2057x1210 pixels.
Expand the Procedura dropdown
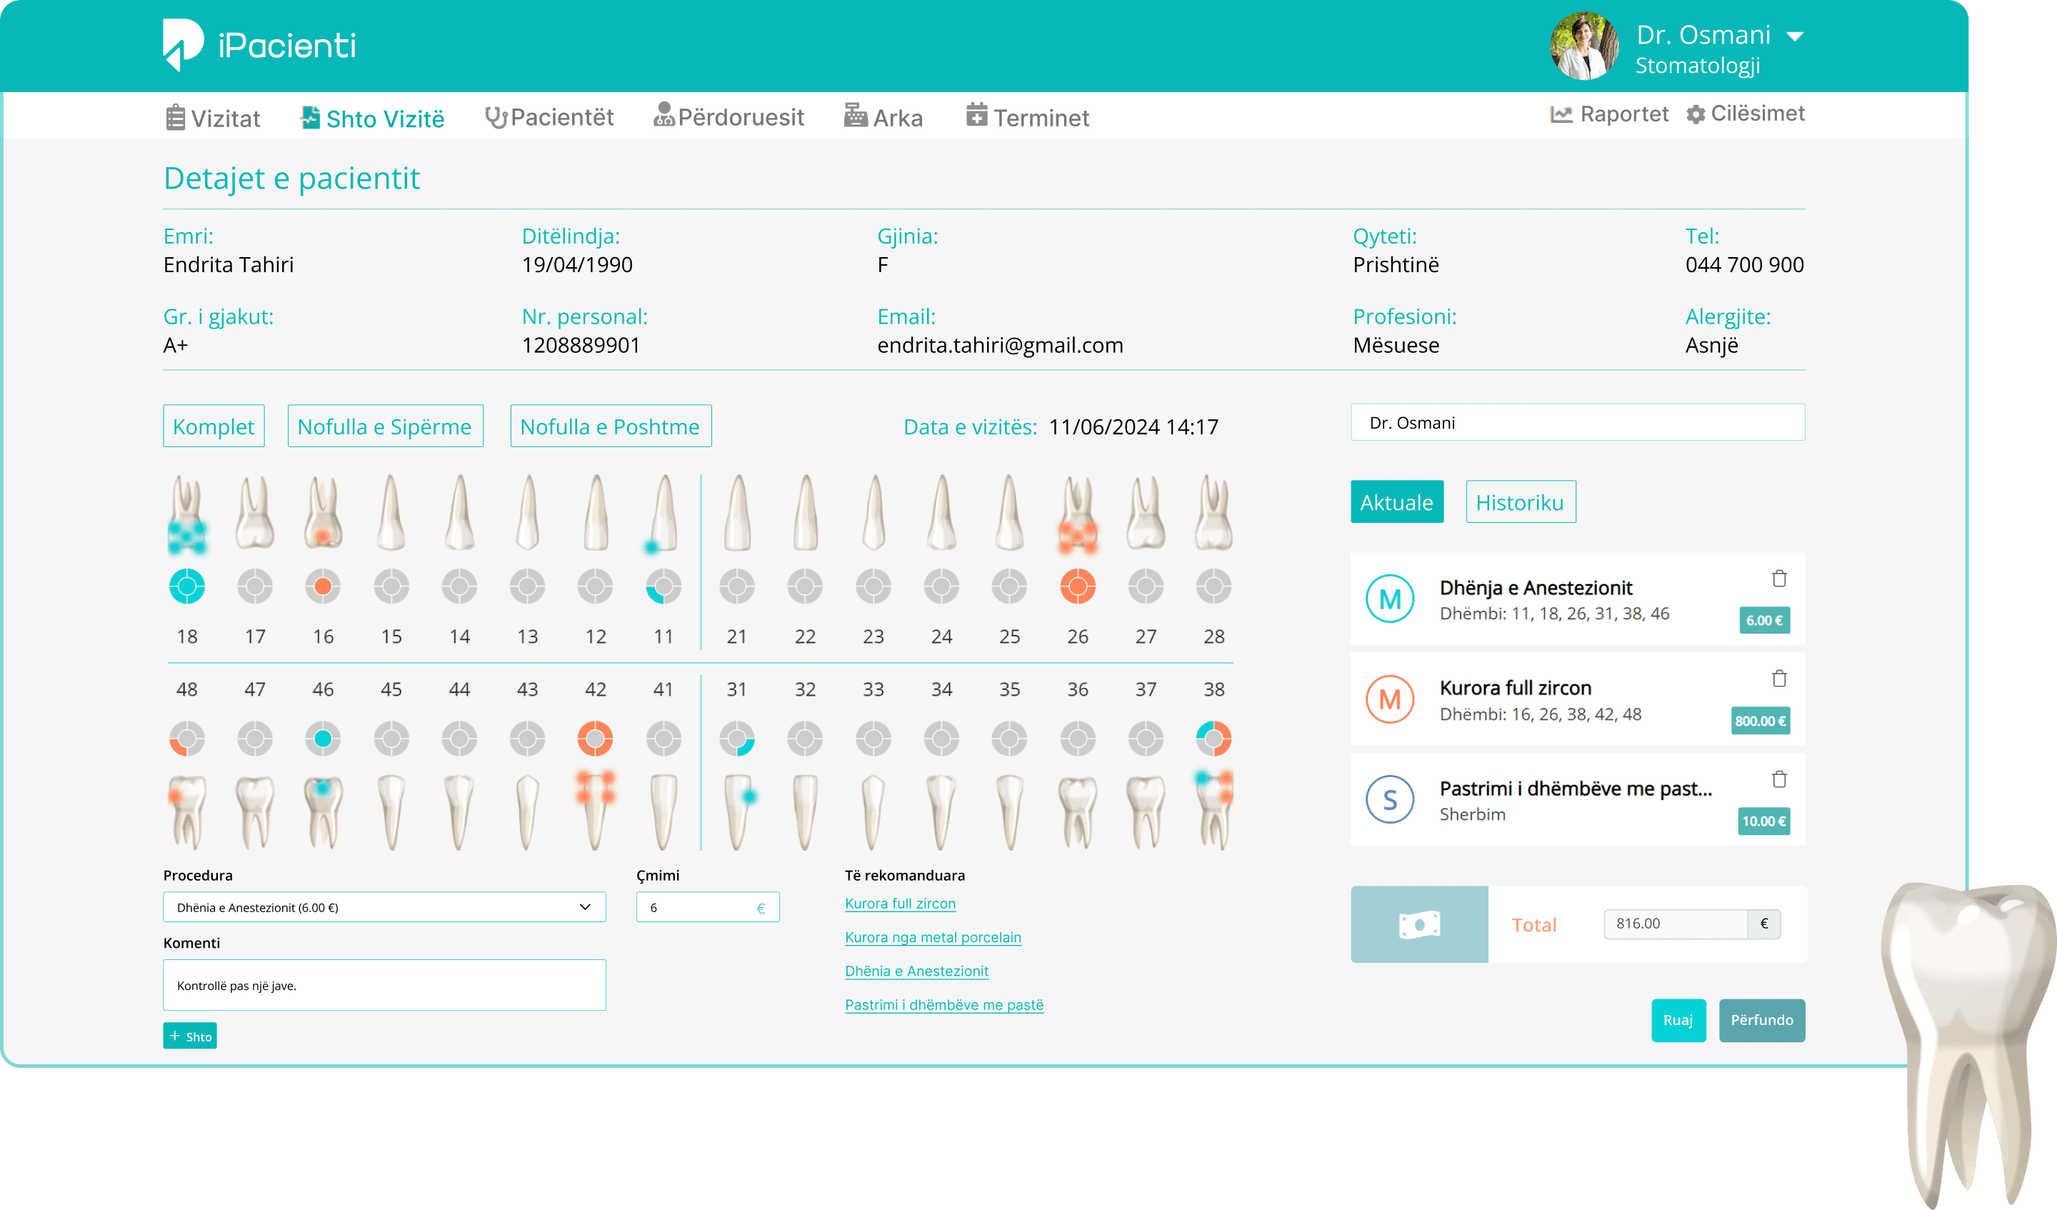tap(384, 907)
